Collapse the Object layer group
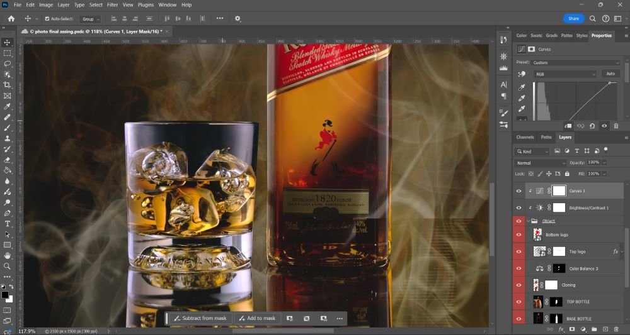Viewport: 630px width, 335px height. tap(528, 221)
